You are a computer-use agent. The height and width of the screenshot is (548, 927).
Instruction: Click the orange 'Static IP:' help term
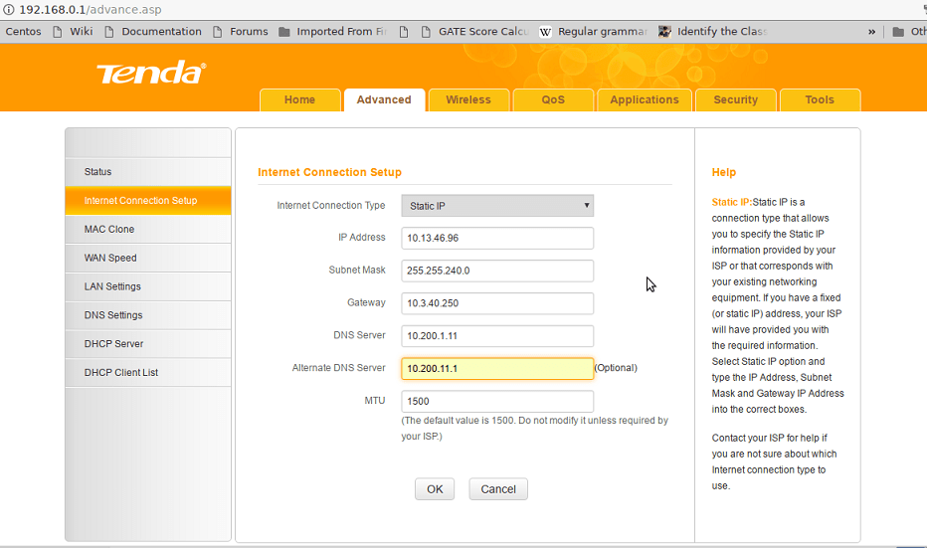point(732,202)
